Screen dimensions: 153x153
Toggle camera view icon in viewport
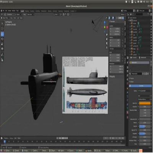107,43
